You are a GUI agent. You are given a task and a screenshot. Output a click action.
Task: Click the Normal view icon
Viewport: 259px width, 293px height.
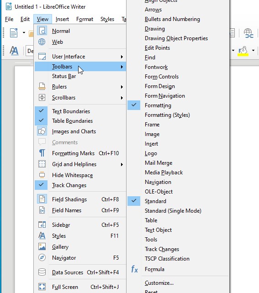[42, 31]
